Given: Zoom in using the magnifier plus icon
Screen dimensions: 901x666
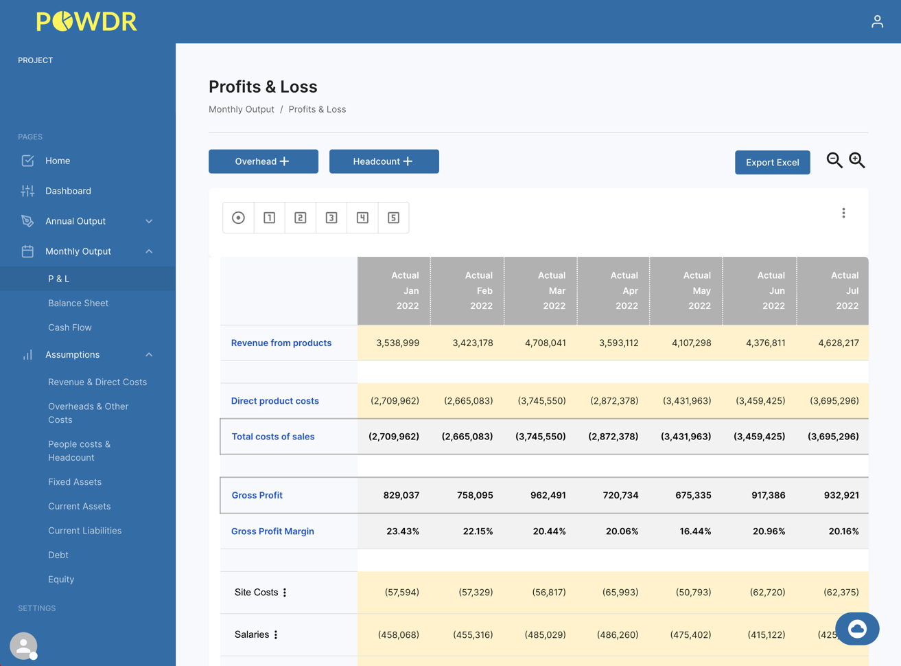Looking at the screenshot, I should click(856, 159).
